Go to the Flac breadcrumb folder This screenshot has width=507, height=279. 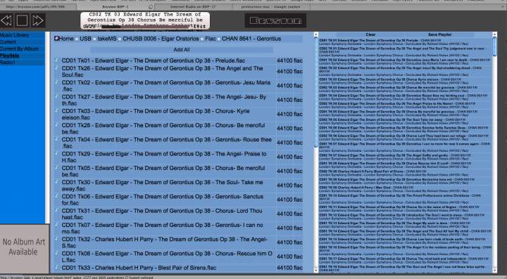(x=210, y=39)
